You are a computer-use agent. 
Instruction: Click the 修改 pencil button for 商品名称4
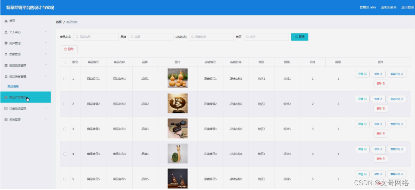[x=378, y=149]
